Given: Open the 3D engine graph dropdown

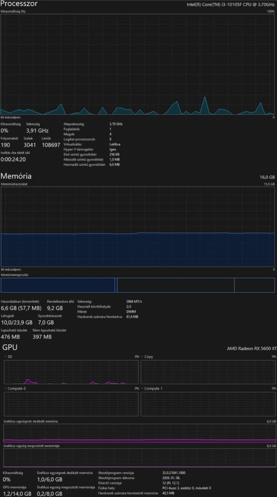Looking at the screenshot, I should click(x=8, y=356).
